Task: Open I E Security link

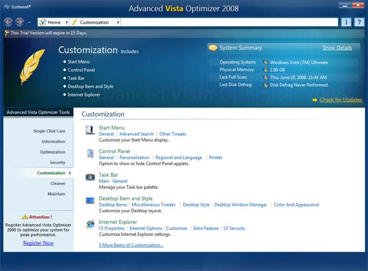Action: 234,228
